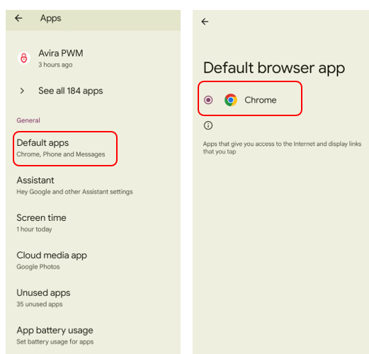Tap the Avira PWM app name

point(61,53)
